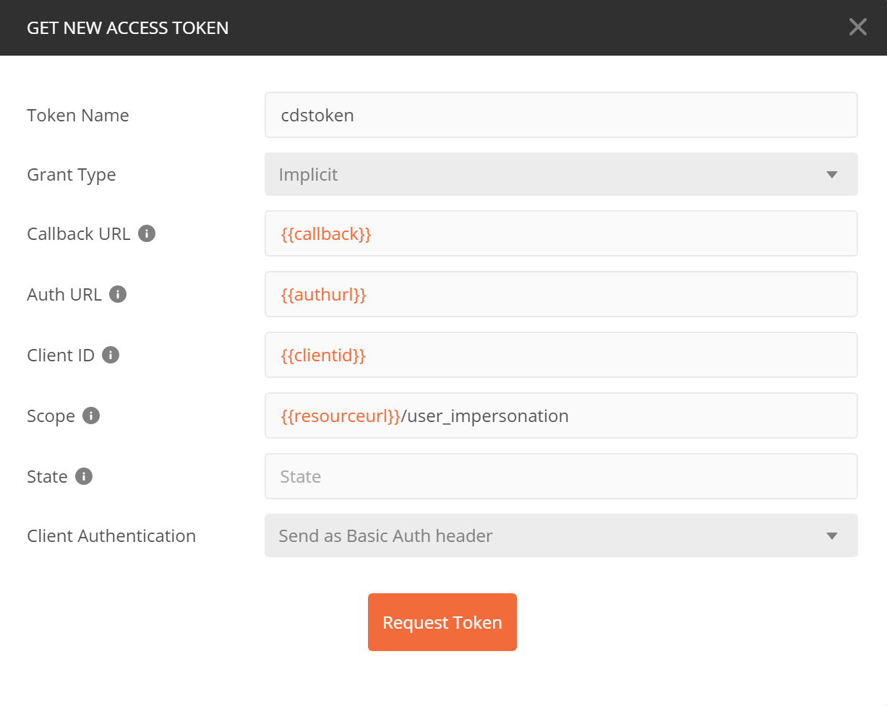
Task: Click the Callback URL info icon
Action: 147,233
